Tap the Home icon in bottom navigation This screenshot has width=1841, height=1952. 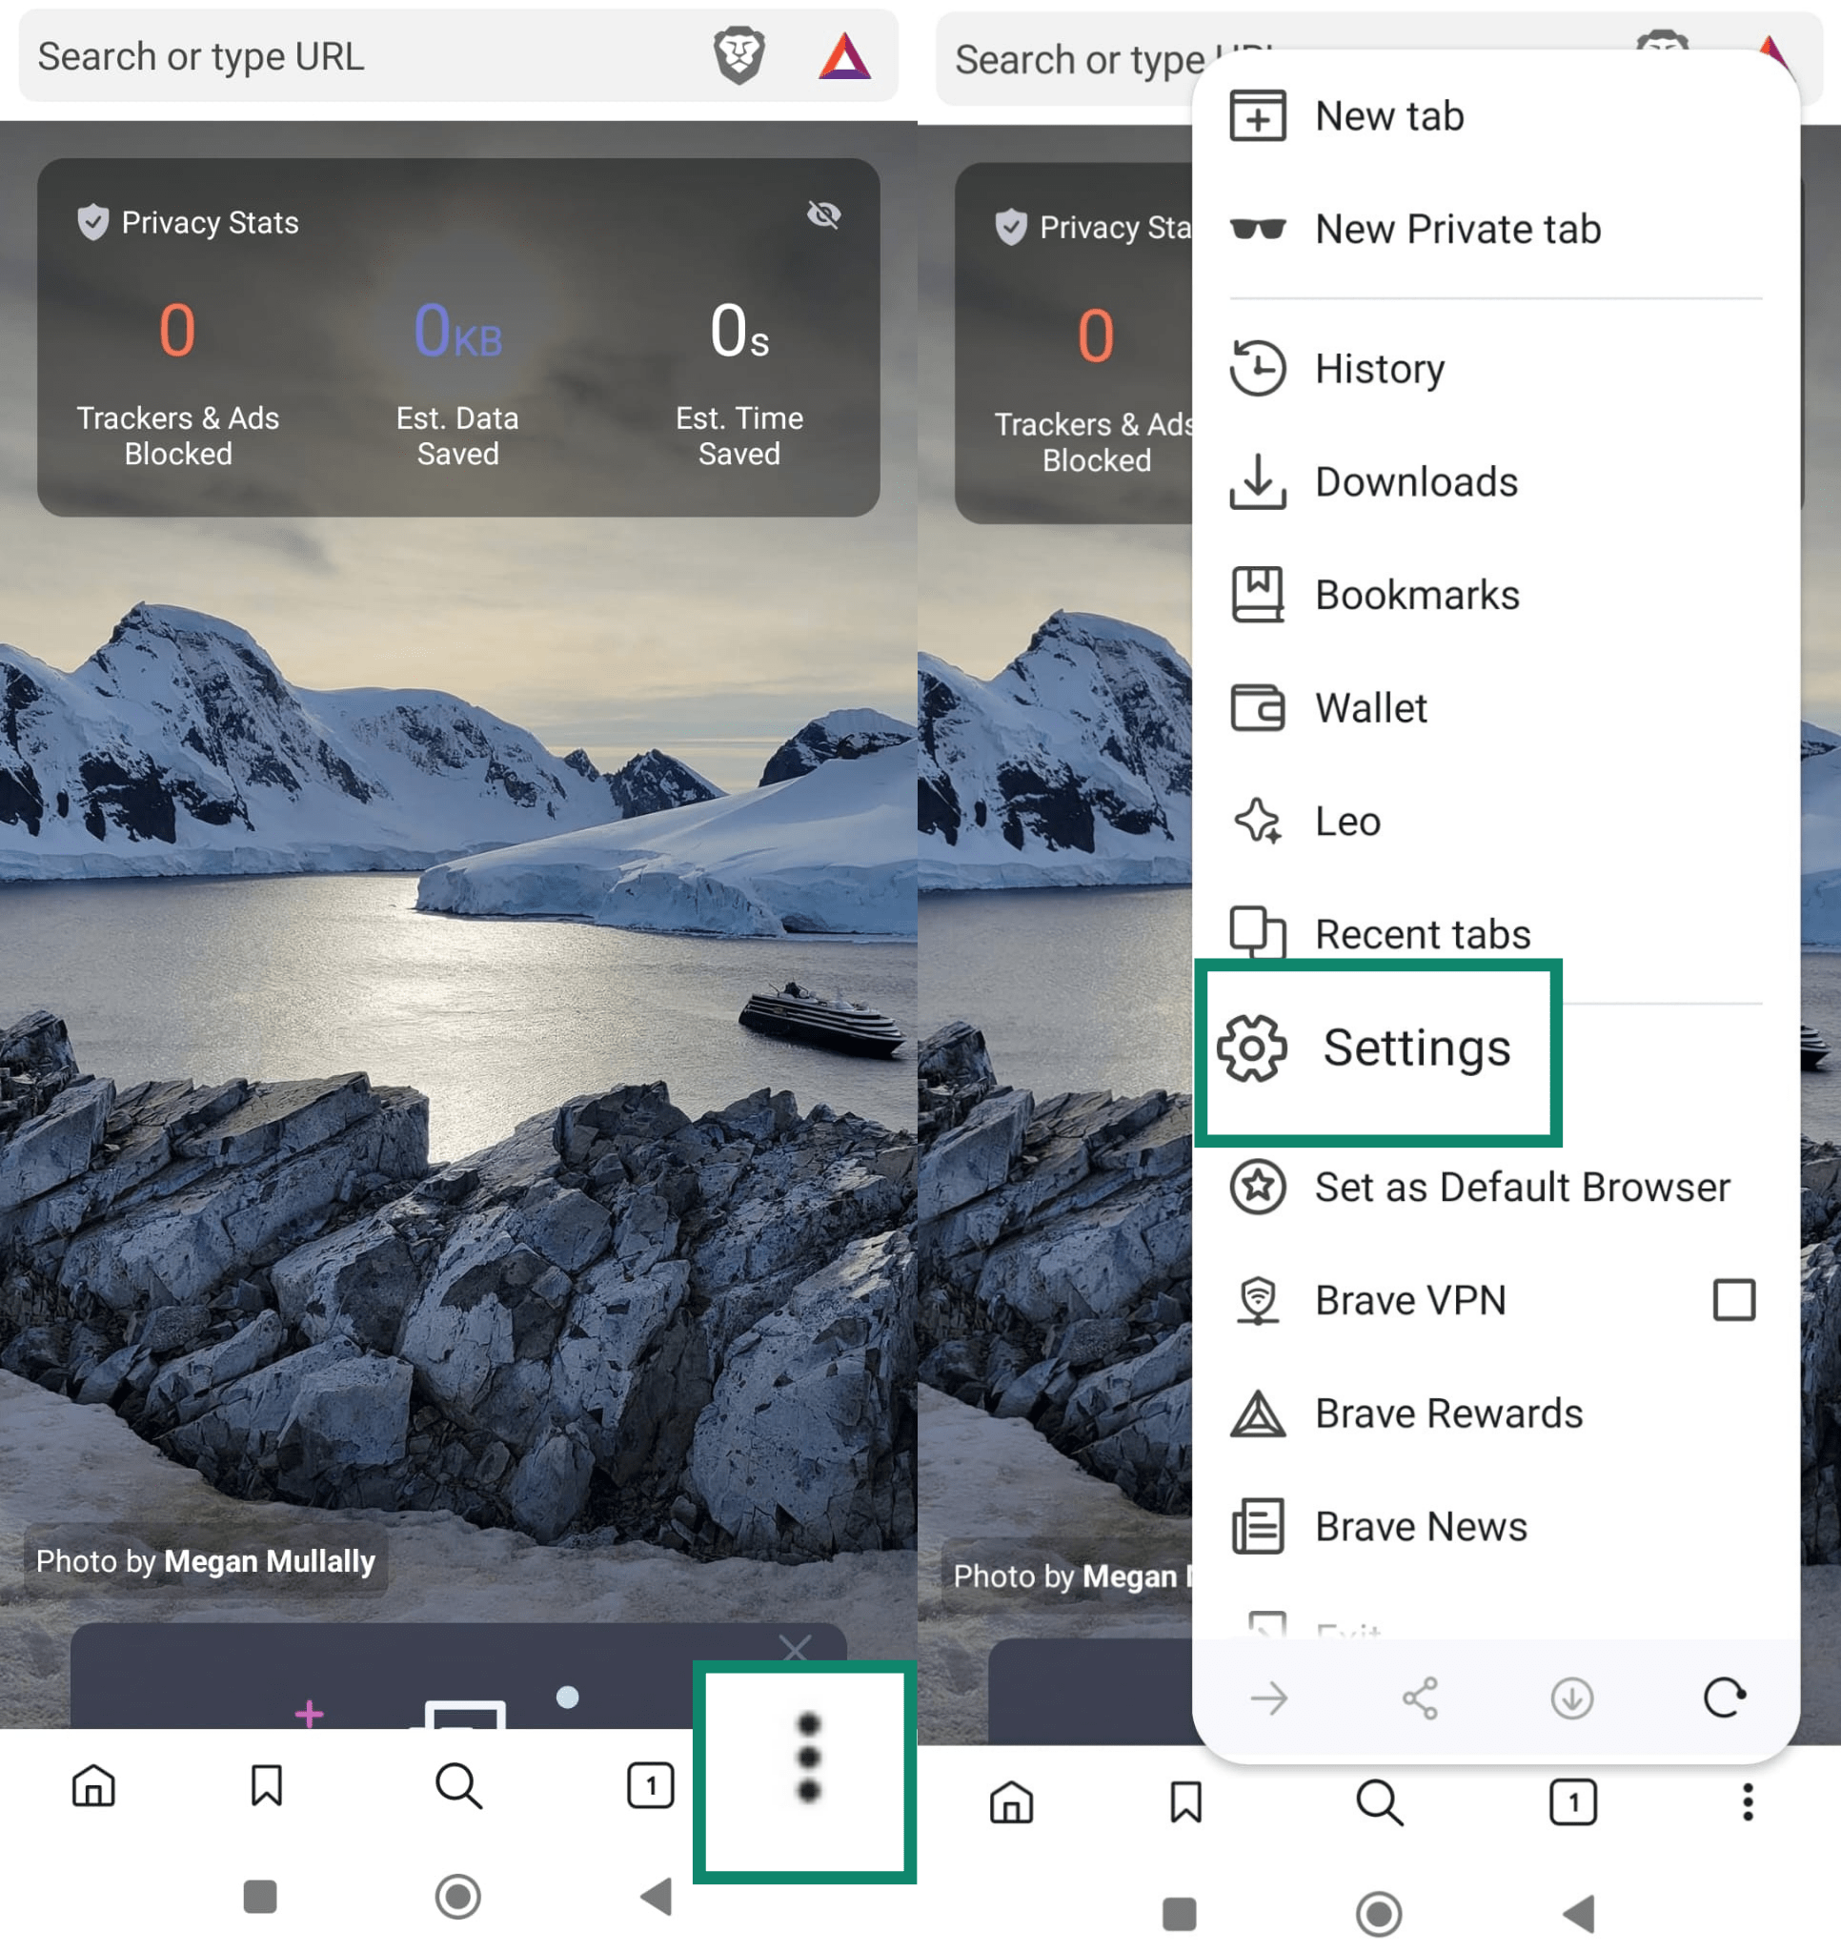(94, 1787)
